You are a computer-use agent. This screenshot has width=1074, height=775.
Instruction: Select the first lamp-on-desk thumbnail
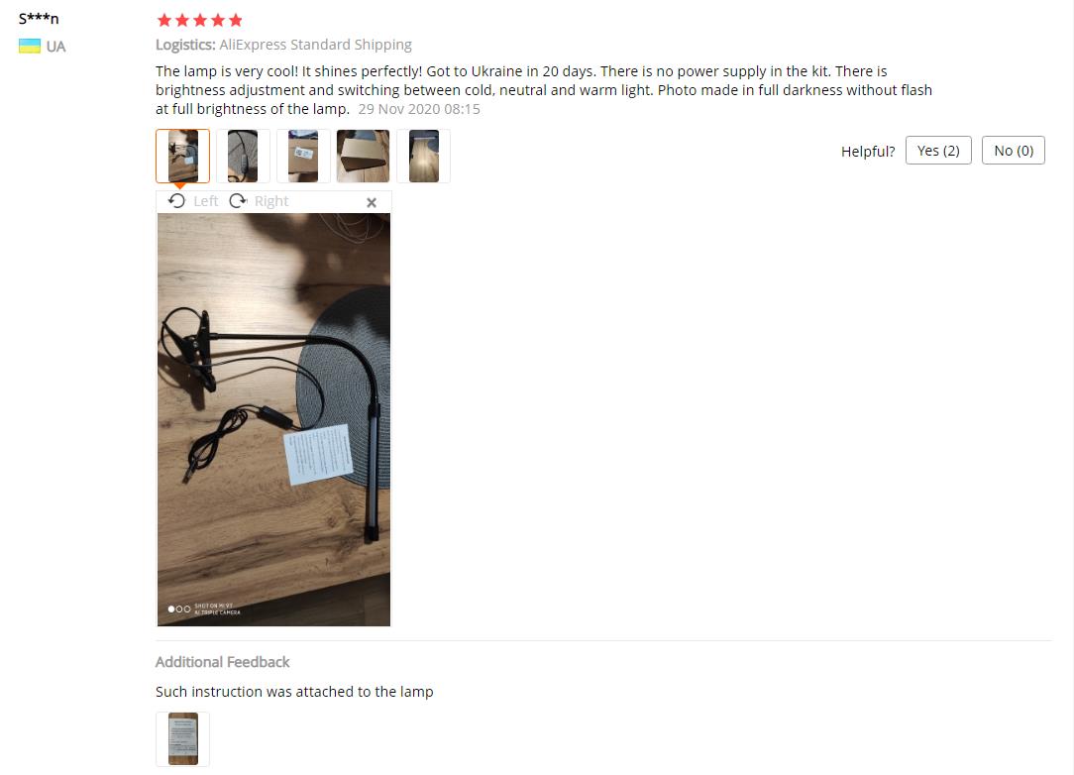click(183, 157)
